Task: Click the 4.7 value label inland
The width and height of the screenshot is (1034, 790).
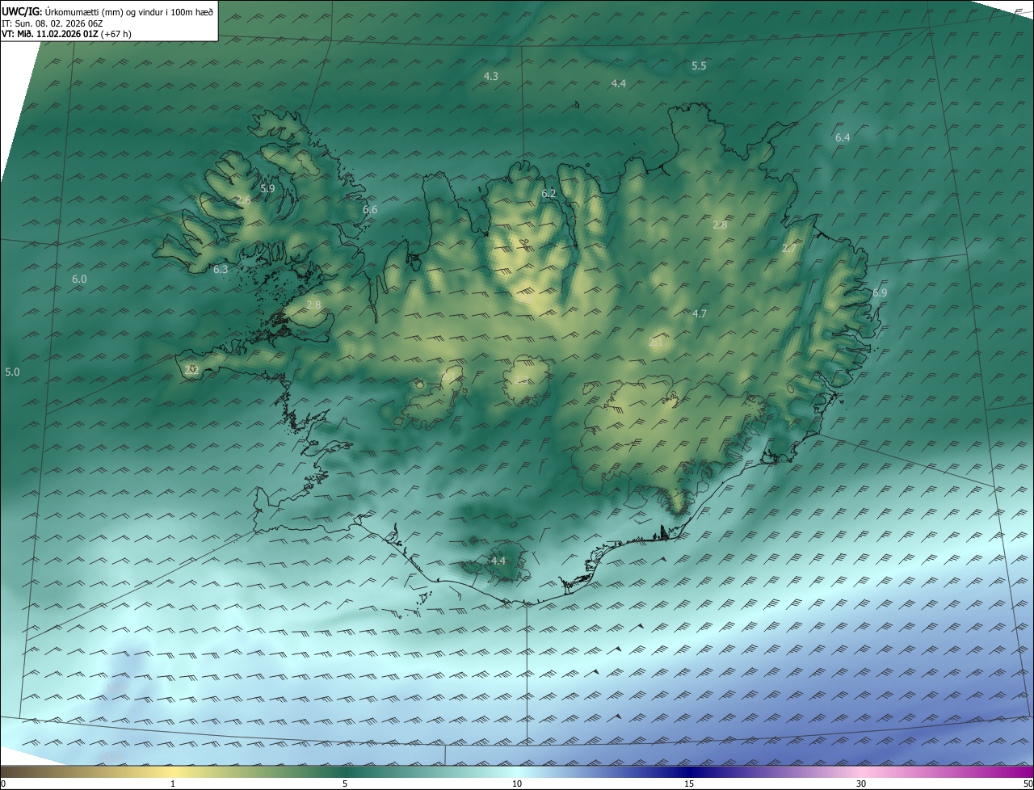Action: (700, 313)
